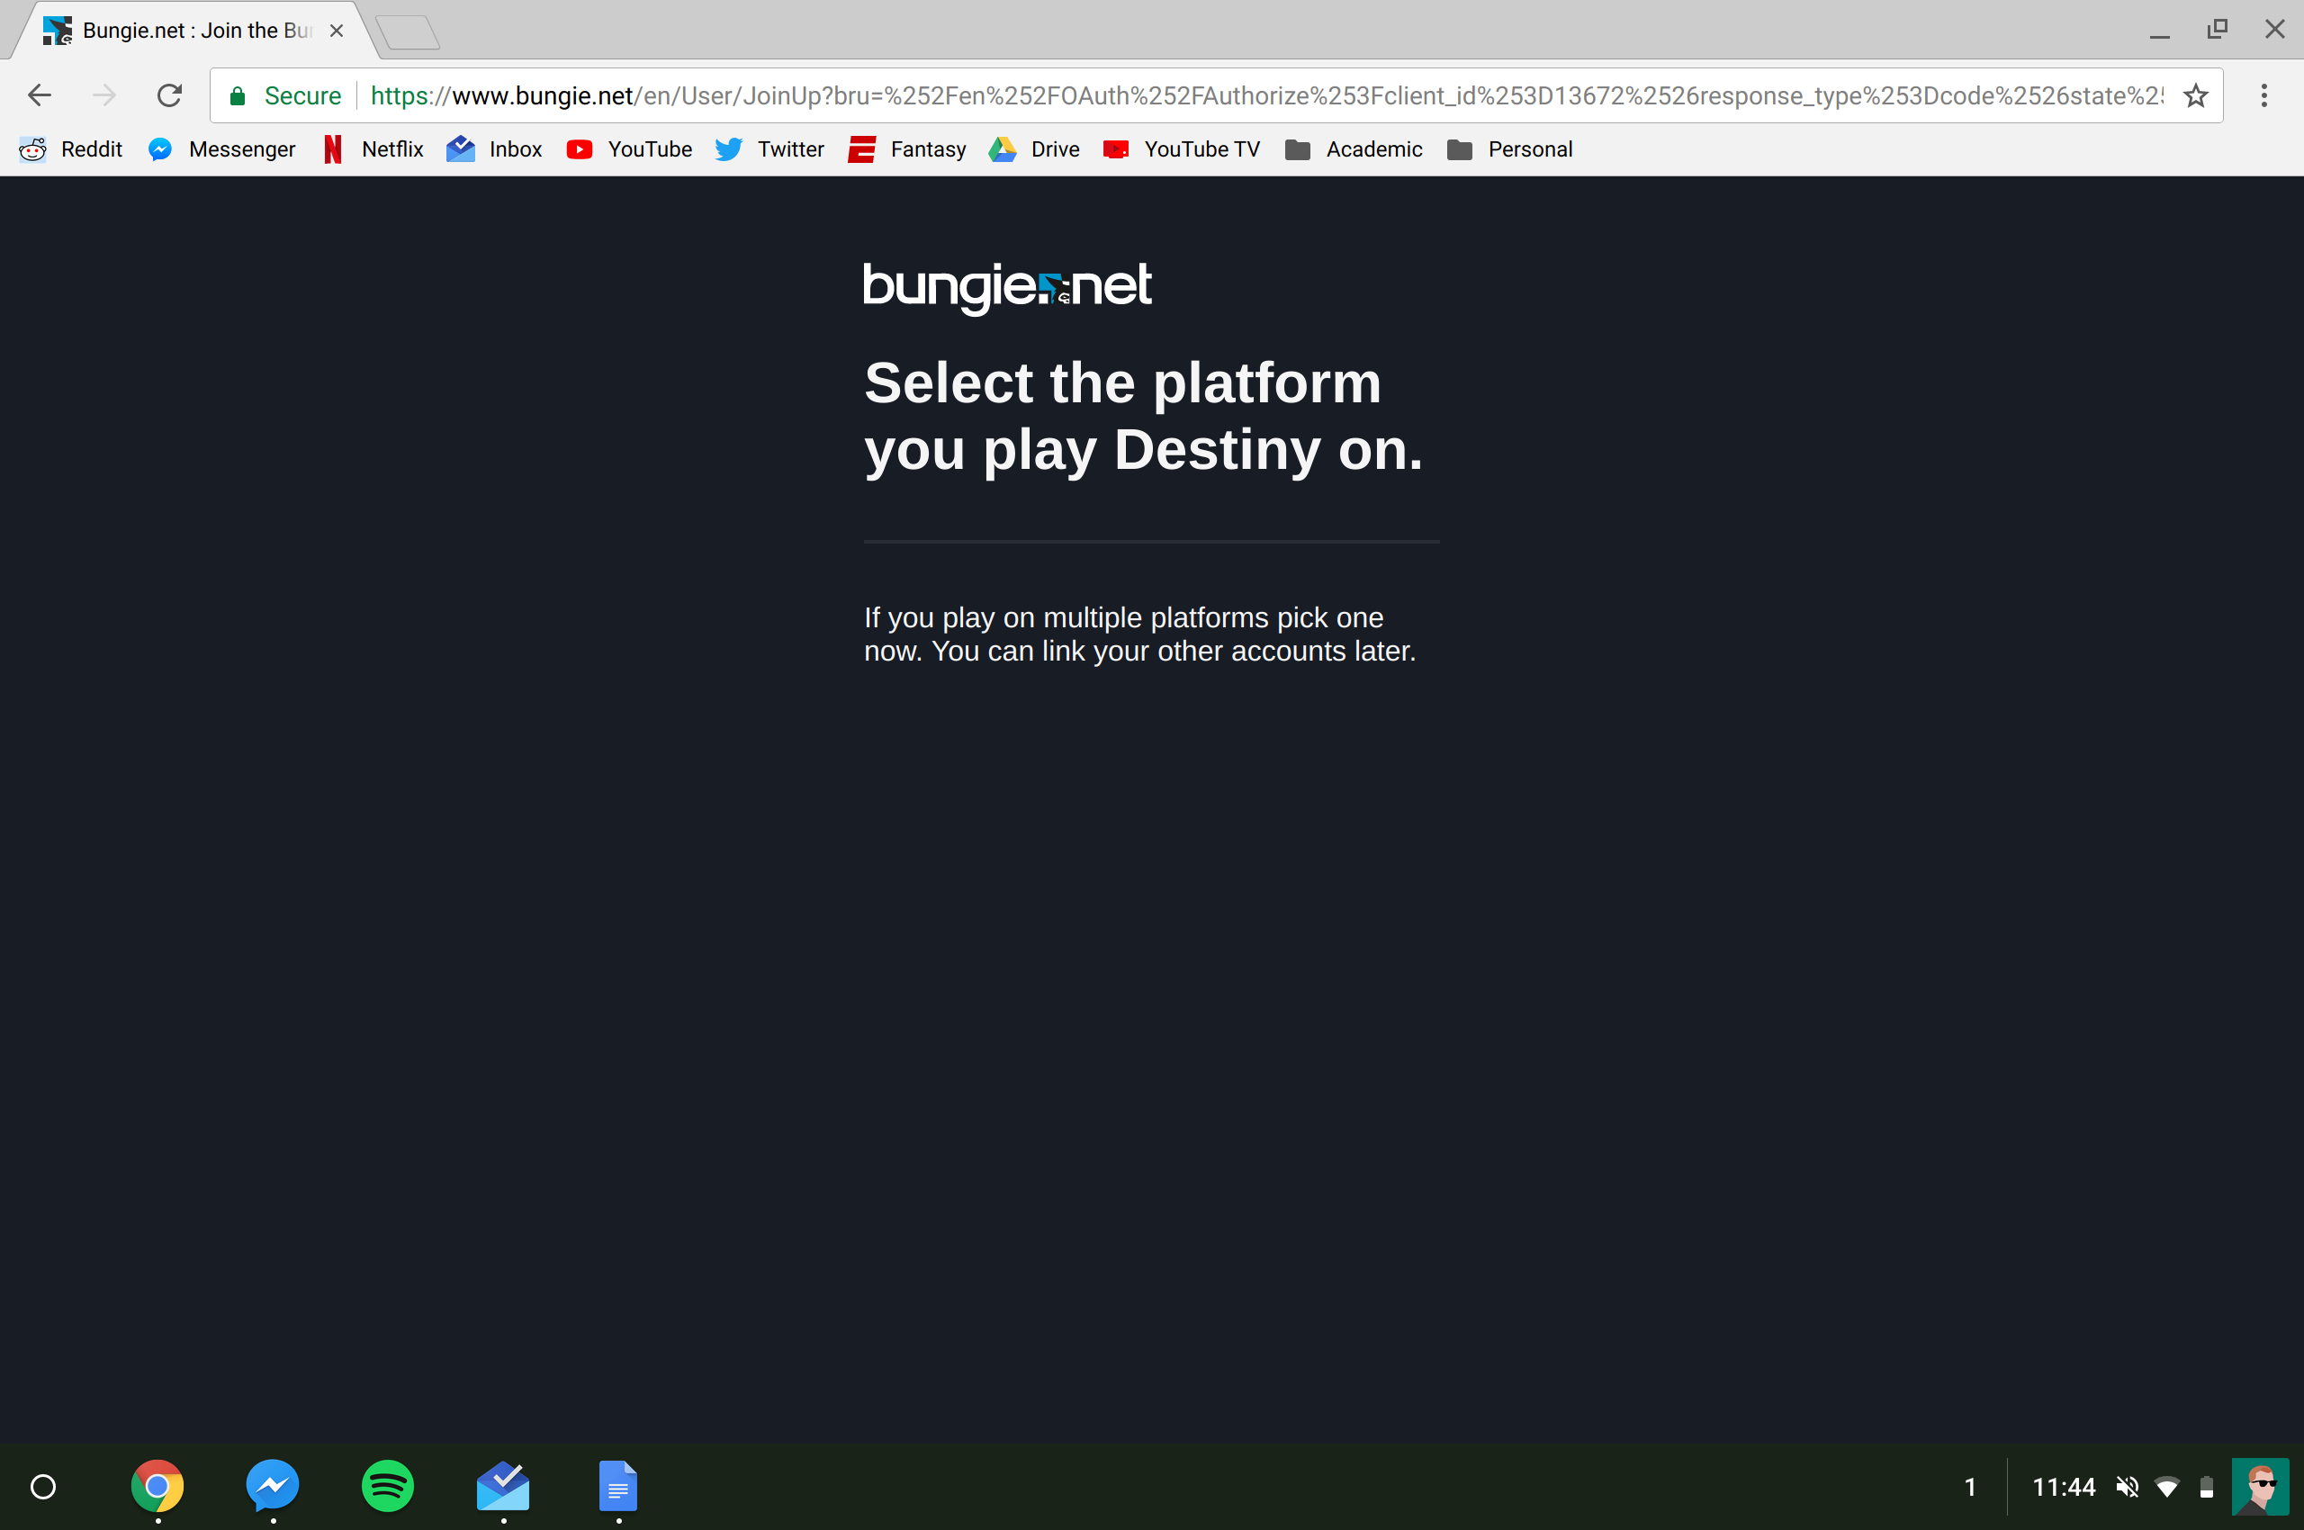Open the Reddit bookmark
Viewport: 2304px width, 1530px height.
point(71,149)
